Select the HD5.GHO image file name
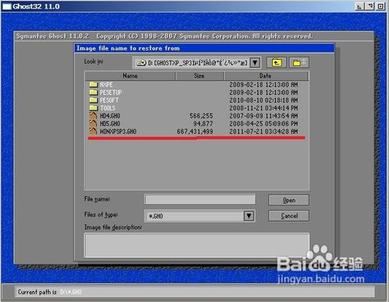Viewport: 389px width, 302px height. [110, 124]
